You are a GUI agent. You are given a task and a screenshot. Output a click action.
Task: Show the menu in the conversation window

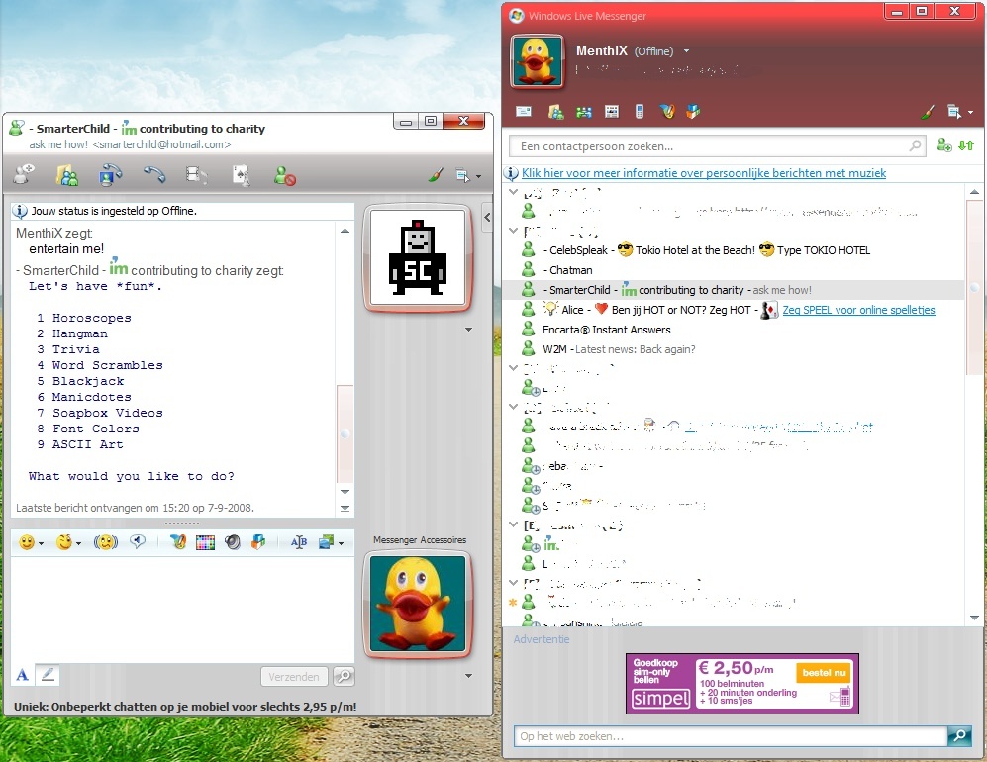pos(467,176)
